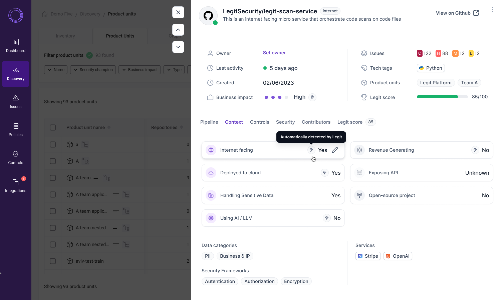Click the lightning bolt on Internet facing
This screenshot has height=300, width=504.
click(x=311, y=150)
